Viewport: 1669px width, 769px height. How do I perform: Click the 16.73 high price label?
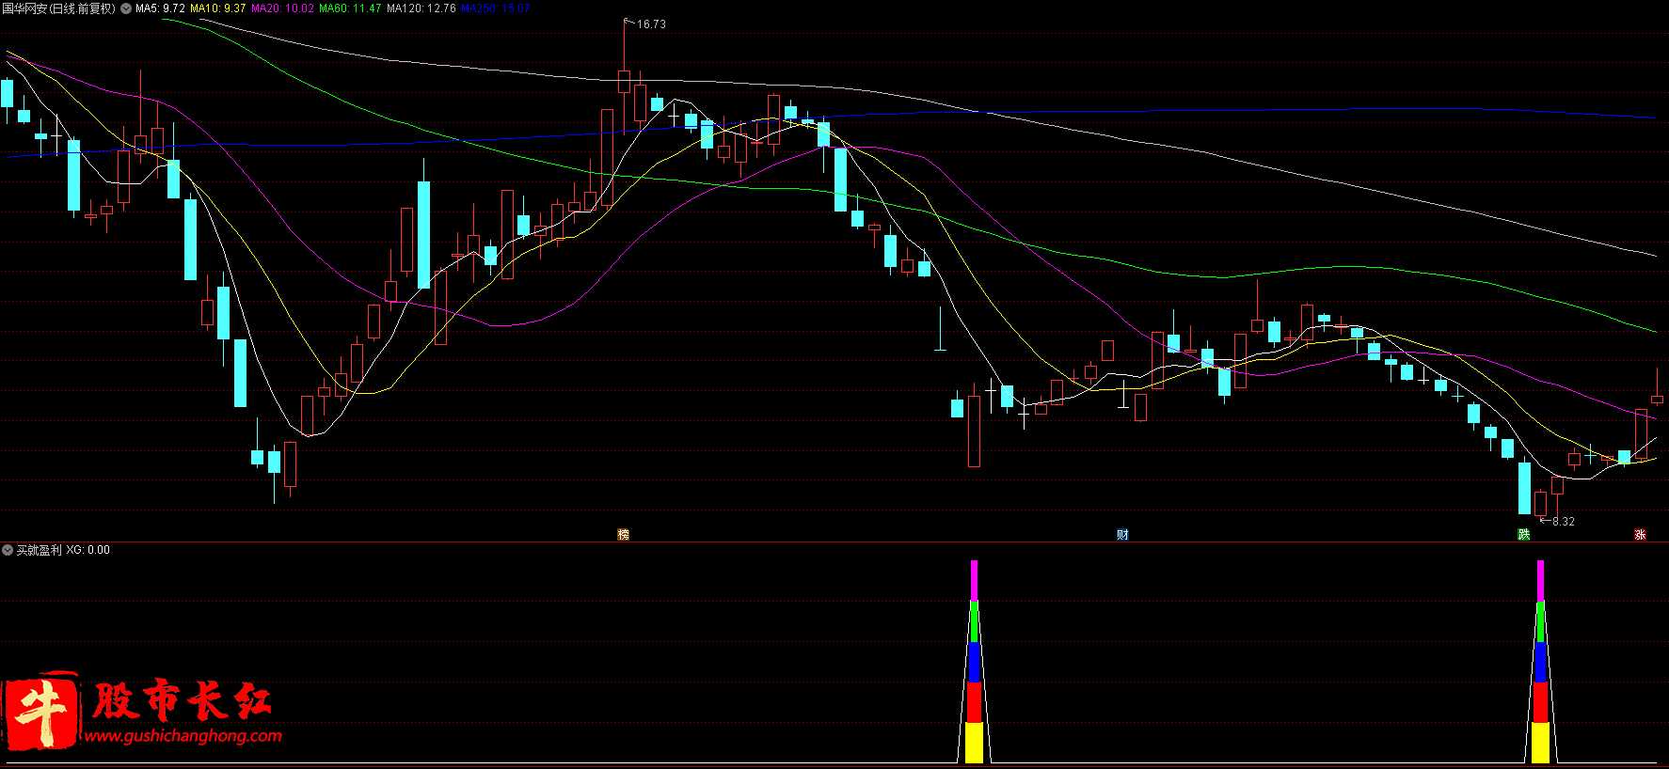point(651,24)
